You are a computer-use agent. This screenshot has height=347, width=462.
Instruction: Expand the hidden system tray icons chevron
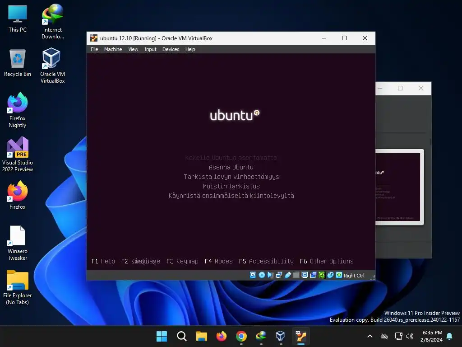(370, 336)
